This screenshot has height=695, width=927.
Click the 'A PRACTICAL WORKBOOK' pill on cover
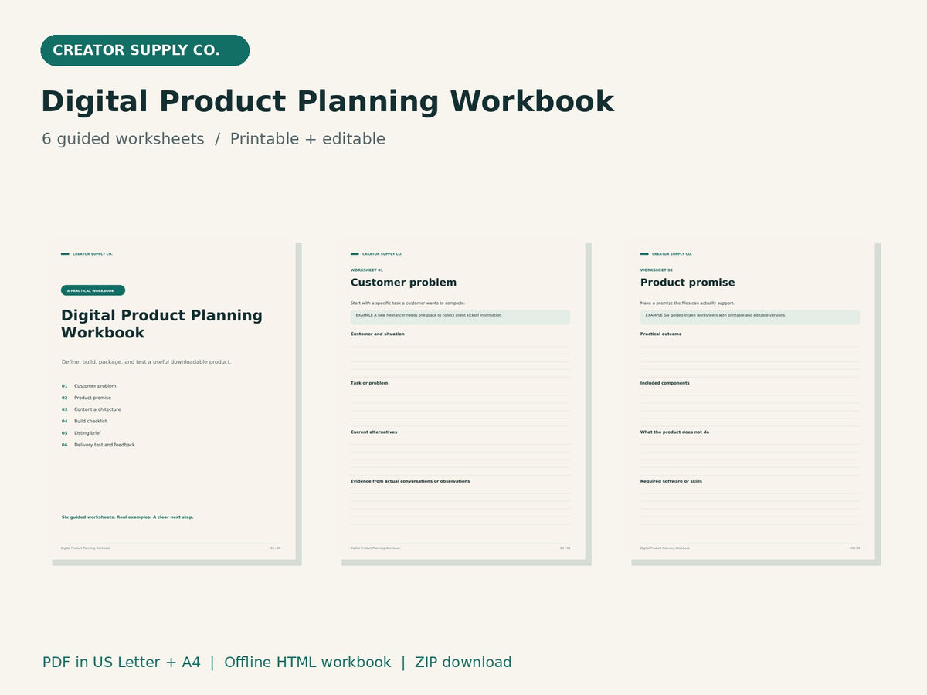(93, 290)
